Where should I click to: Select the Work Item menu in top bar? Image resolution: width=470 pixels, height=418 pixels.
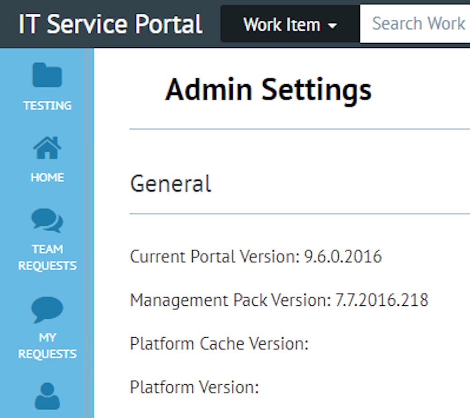click(288, 24)
